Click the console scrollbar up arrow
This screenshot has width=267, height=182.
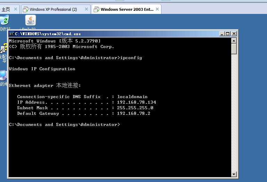pos(234,41)
